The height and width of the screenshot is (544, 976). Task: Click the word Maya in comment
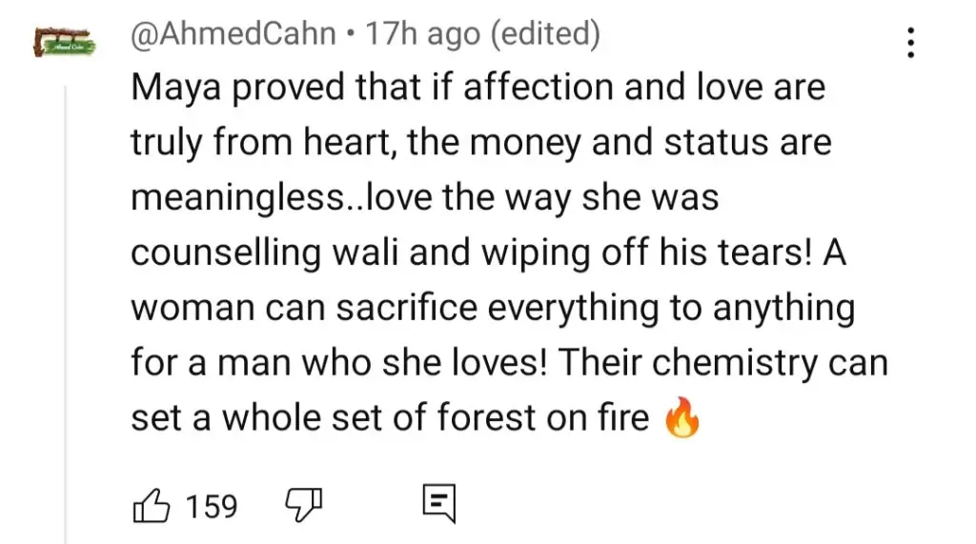click(176, 88)
